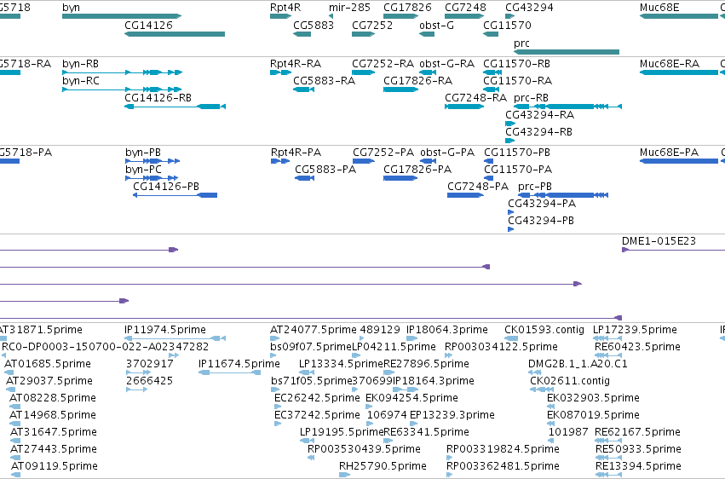Click the mir-285 gene label
725x479 pixels.
click(349, 8)
